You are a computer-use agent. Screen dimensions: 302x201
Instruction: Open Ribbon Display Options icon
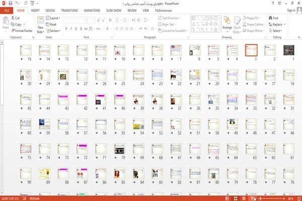[279, 4]
